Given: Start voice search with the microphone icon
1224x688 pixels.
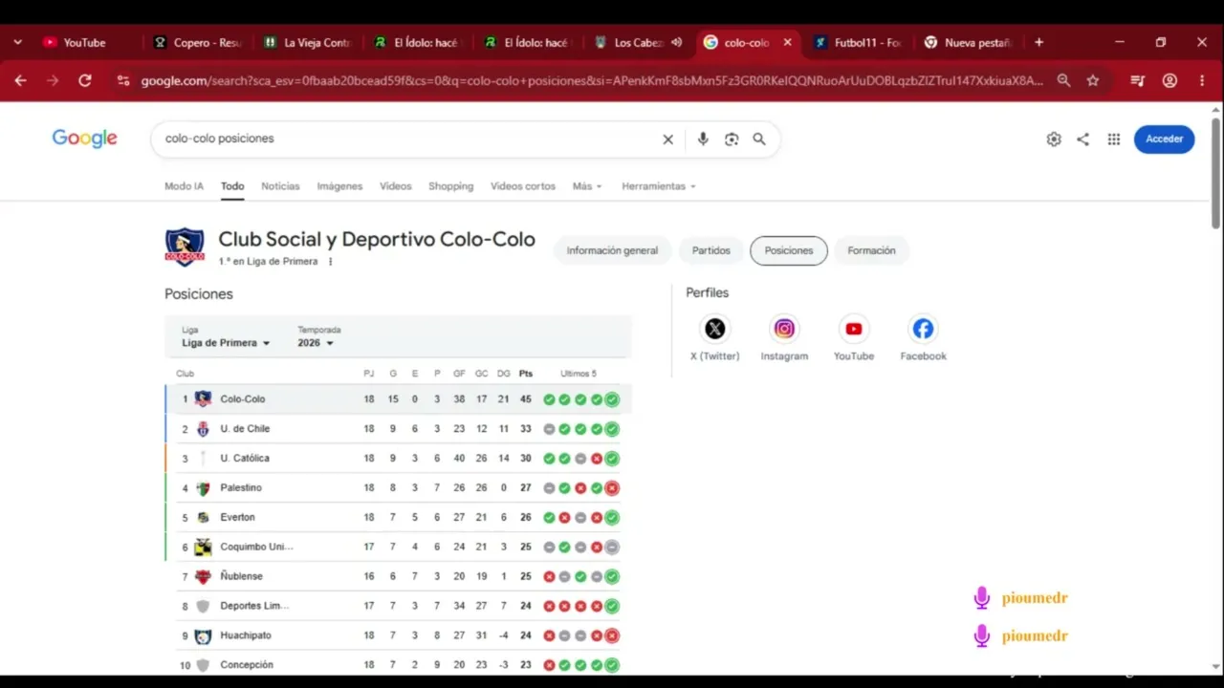Looking at the screenshot, I should (703, 140).
